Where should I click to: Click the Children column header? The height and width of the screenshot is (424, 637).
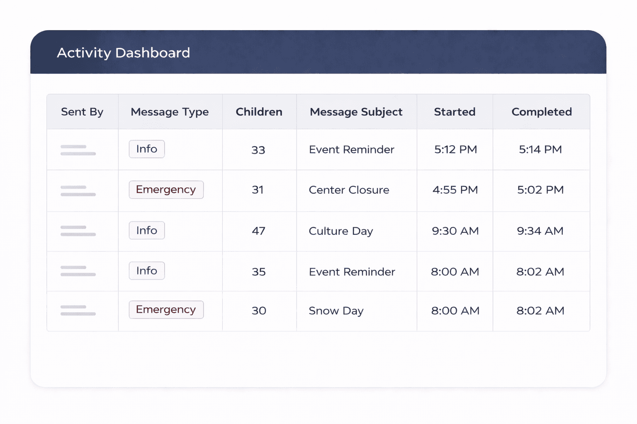pyautogui.click(x=259, y=112)
